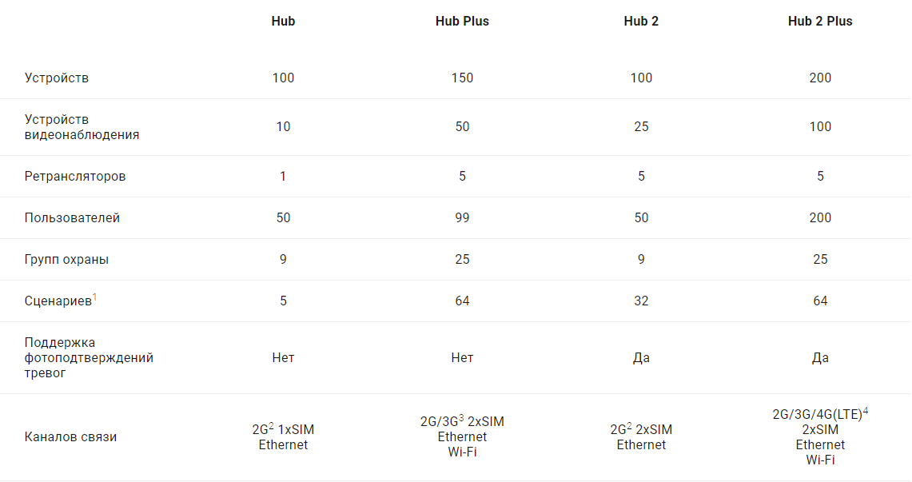
Task: Open footnote 3 beside 2G/3G
Action: tap(461, 417)
